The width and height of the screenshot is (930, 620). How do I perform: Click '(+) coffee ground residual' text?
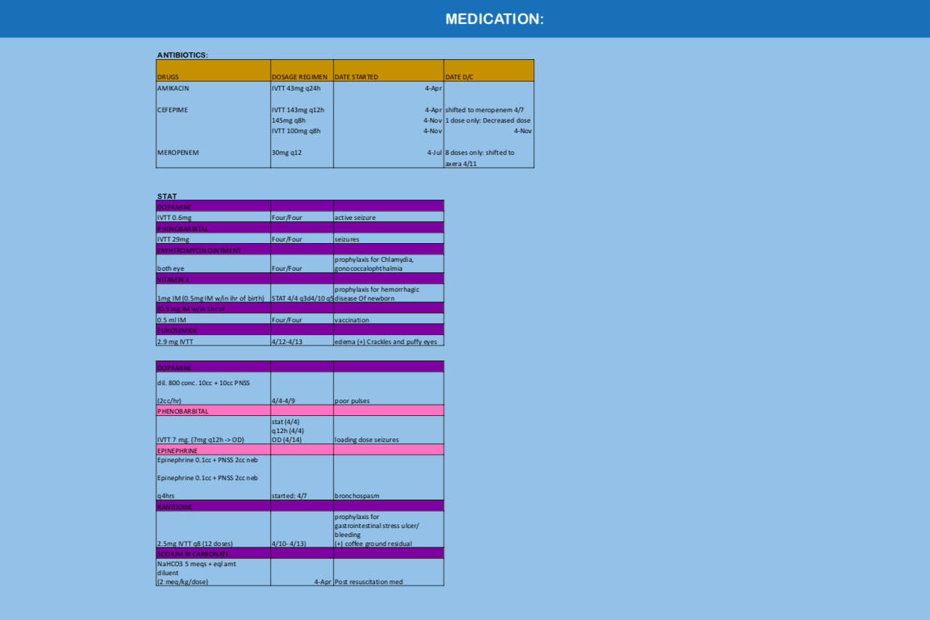tap(373, 543)
